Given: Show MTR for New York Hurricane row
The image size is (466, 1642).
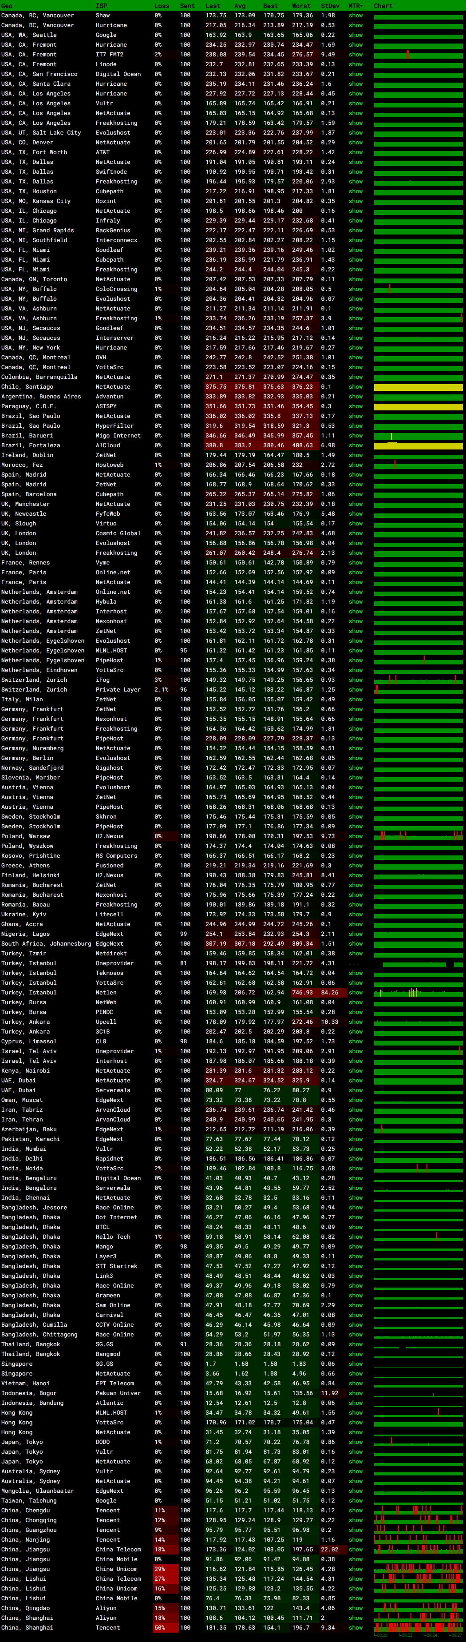Looking at the screenshot, I should click(356, 347).
